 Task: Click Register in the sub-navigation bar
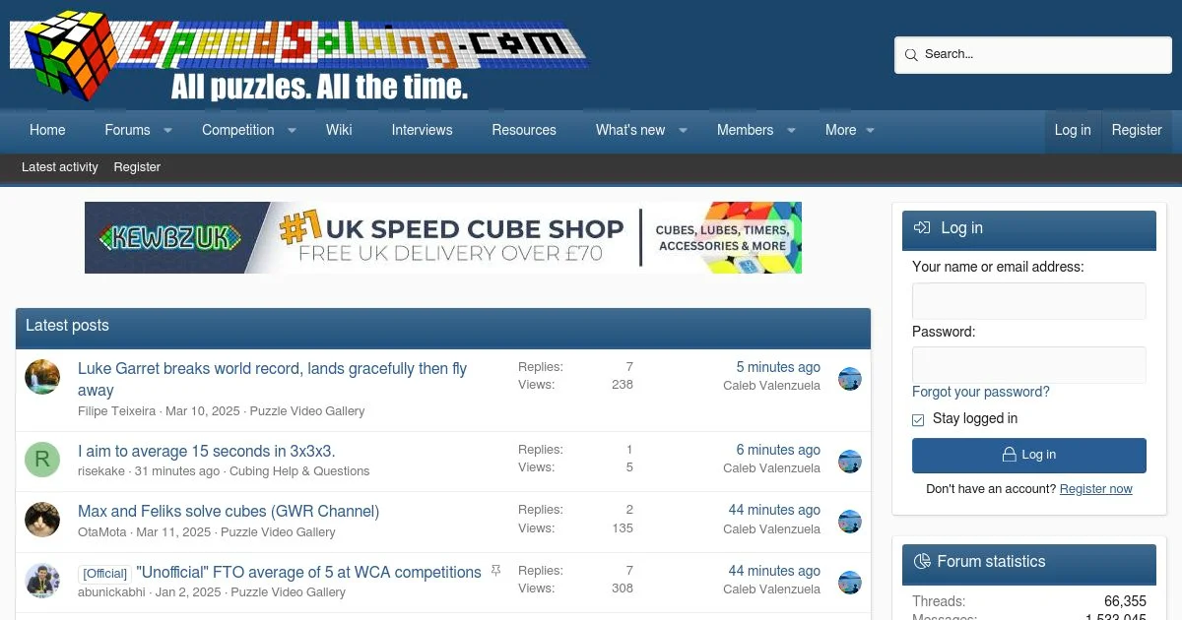click(137, 167)
